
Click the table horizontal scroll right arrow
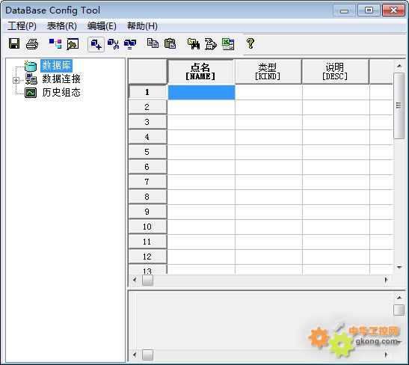tap(387, 280)
